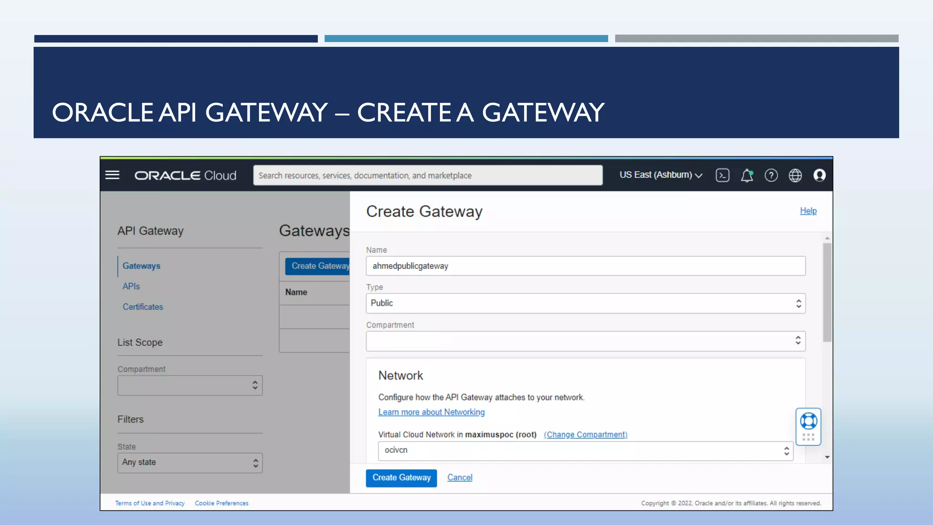Click the scrollbar down arrow

tap(827, 457)
